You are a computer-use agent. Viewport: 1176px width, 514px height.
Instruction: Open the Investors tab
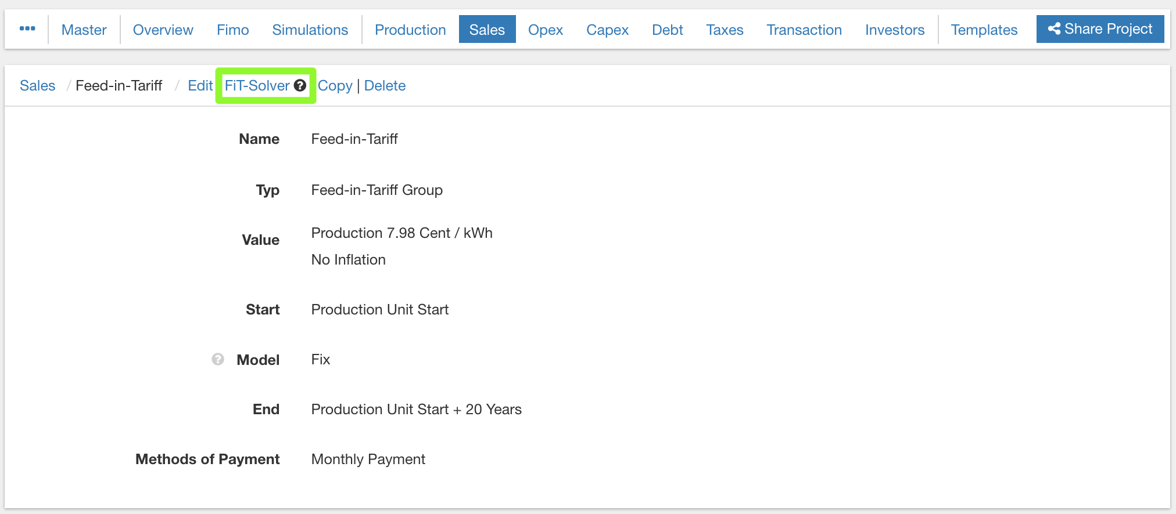[894, 30]
